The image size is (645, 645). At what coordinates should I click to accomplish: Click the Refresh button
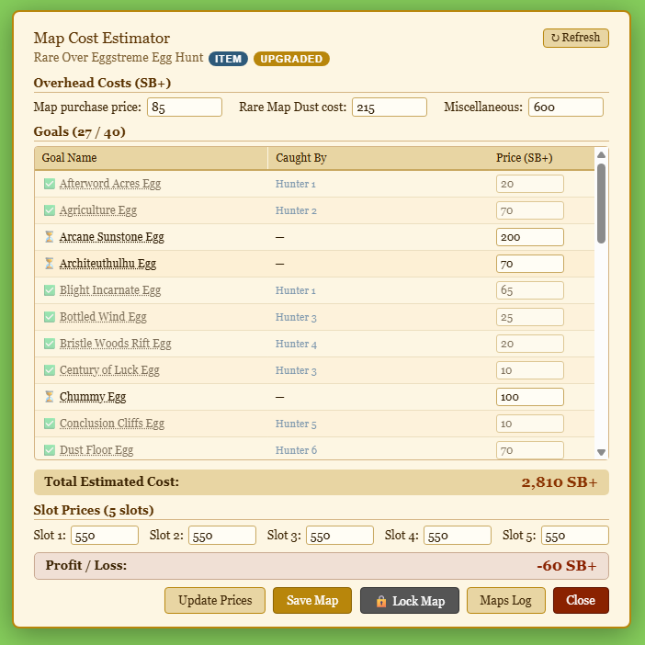pyautogui.click(x=575, y=38)
